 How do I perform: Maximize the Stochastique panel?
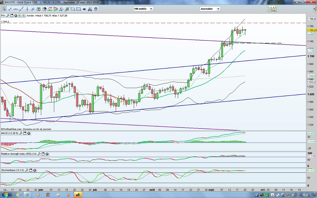tap(31, 170)
